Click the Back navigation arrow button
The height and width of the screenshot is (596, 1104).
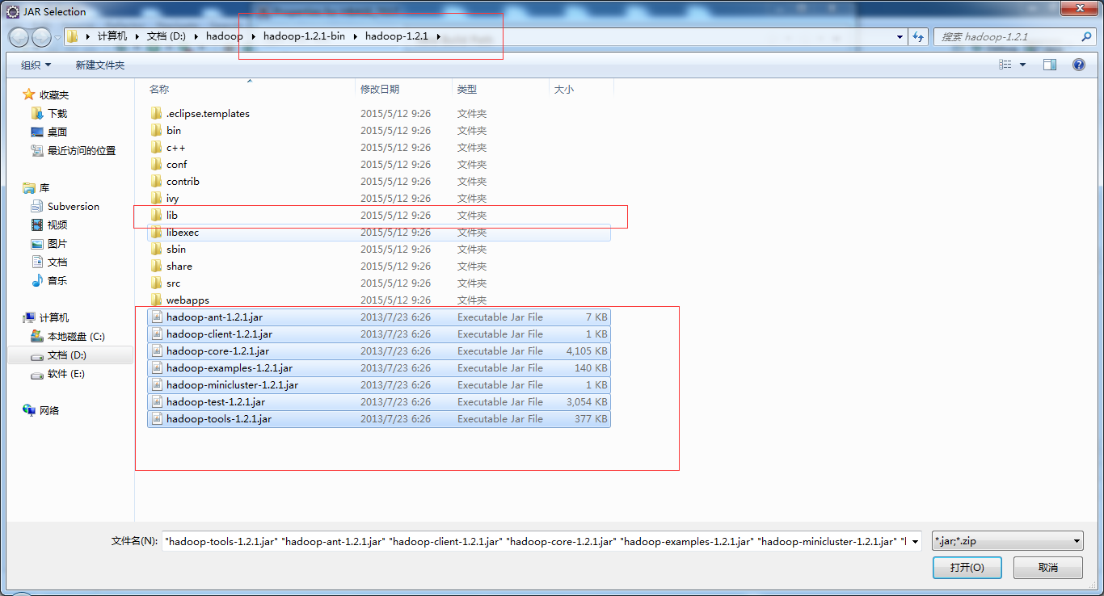(x=19, y=37)
